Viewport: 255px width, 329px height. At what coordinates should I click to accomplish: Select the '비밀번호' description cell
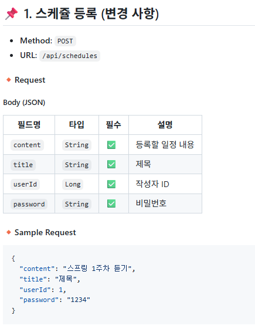pos(151,203)
